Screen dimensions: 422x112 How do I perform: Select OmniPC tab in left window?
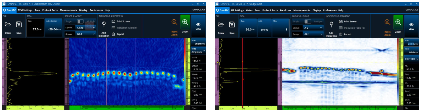coord(9,10)
